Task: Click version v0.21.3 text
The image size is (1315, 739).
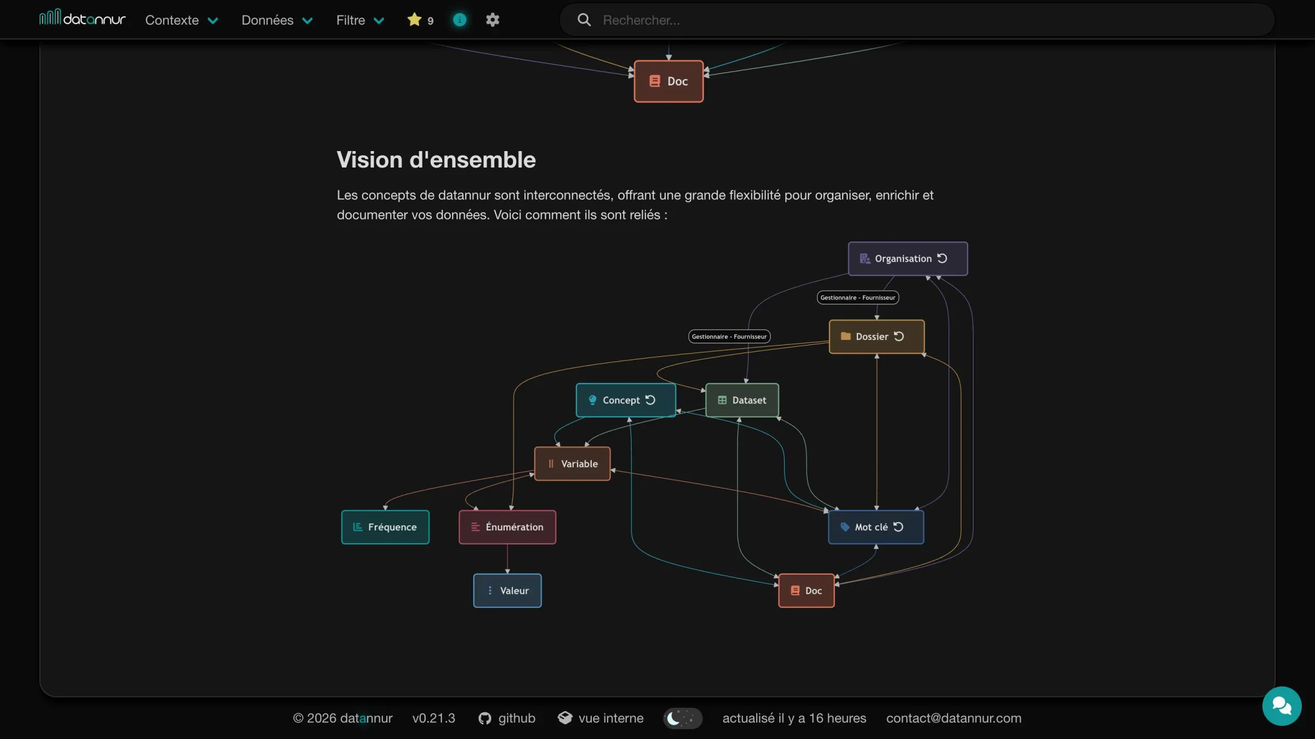Action: pyautogui.click(x=434, y=718)
